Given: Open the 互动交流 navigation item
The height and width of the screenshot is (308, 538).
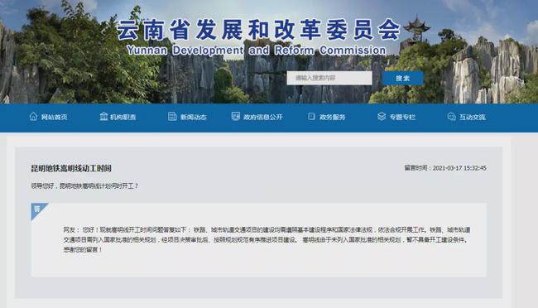Looking at the screenshot, I should [x=472, y=117].
